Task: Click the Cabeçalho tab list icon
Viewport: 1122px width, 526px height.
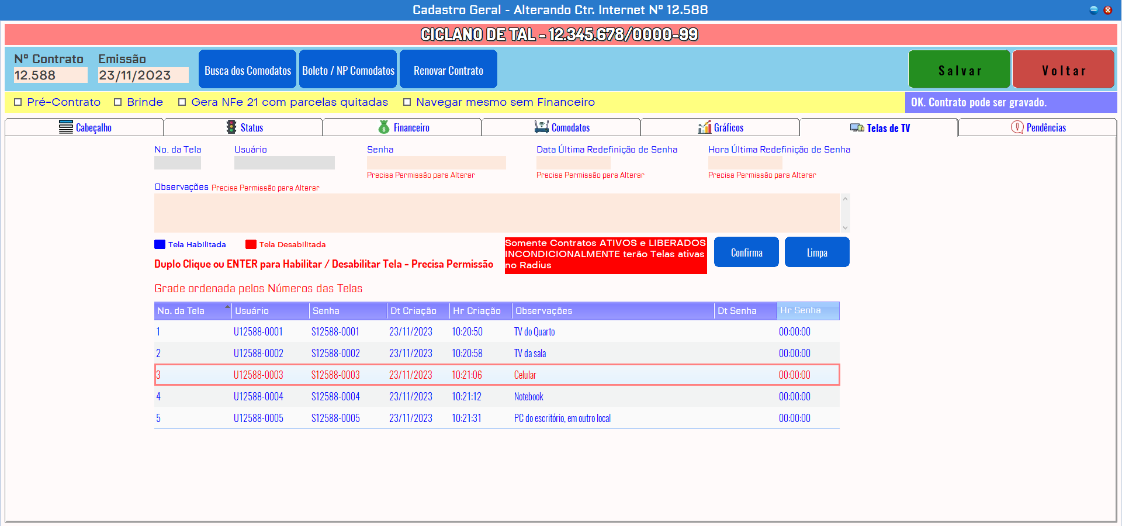Action: point(65,127)
